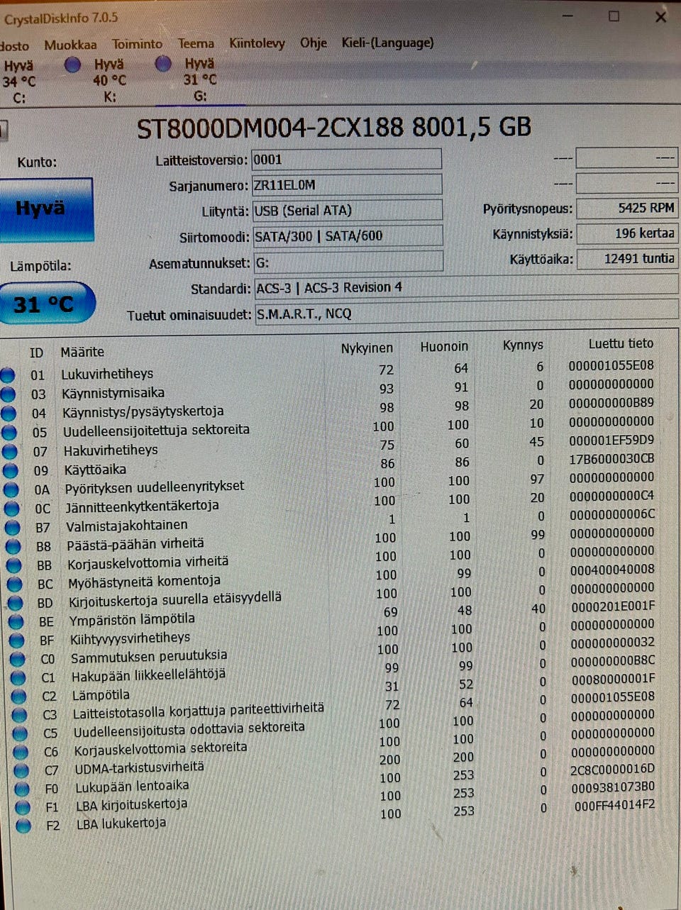681x910 pixels.
Task: Click status dot of Jännitteenkytkentäkertoja row
Action: coord(11,509)
